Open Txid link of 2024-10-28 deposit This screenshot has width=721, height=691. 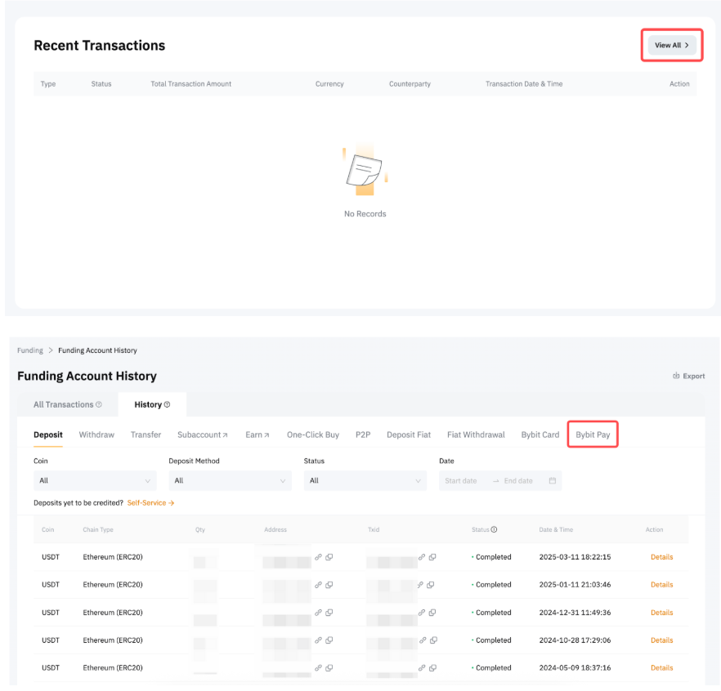[422, 640]
